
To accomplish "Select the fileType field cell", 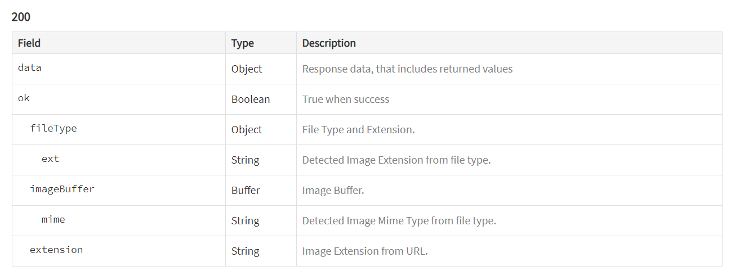I will (x=119, y=129).
